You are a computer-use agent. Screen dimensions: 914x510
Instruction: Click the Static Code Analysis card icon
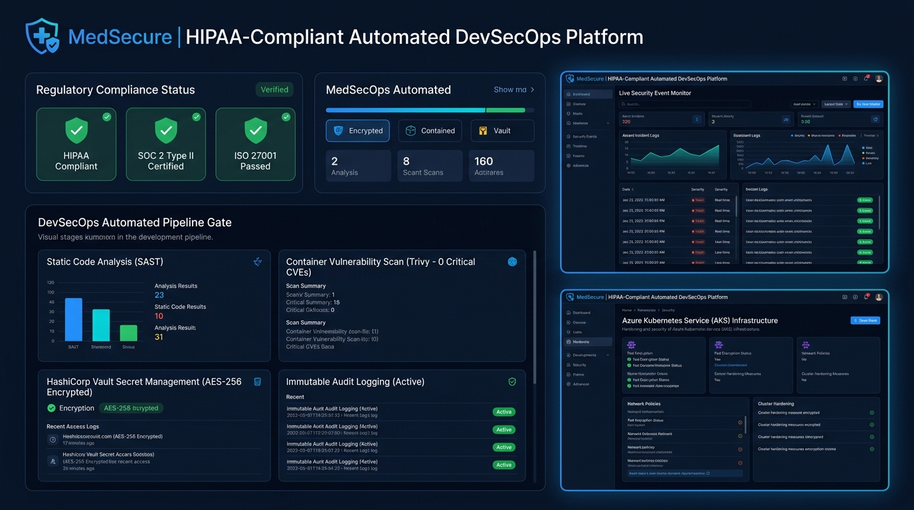point(258,262)
